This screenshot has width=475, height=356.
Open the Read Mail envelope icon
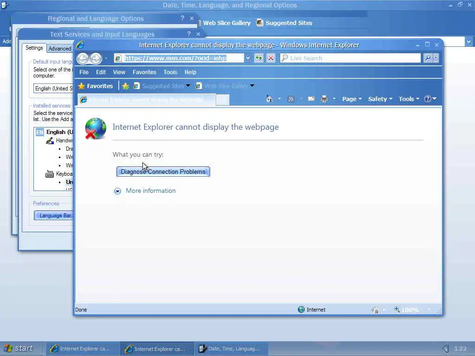click(x=311, y=99)
